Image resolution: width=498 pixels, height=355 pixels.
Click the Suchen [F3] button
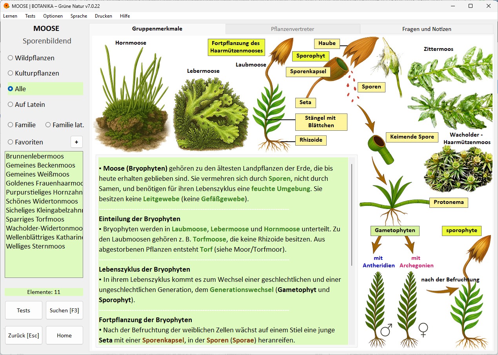click(64, 310)
